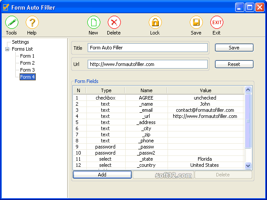This screenshot has width=267, height=200.
Task: Select Settings in the tree
Action: click(x=21, y=42)
